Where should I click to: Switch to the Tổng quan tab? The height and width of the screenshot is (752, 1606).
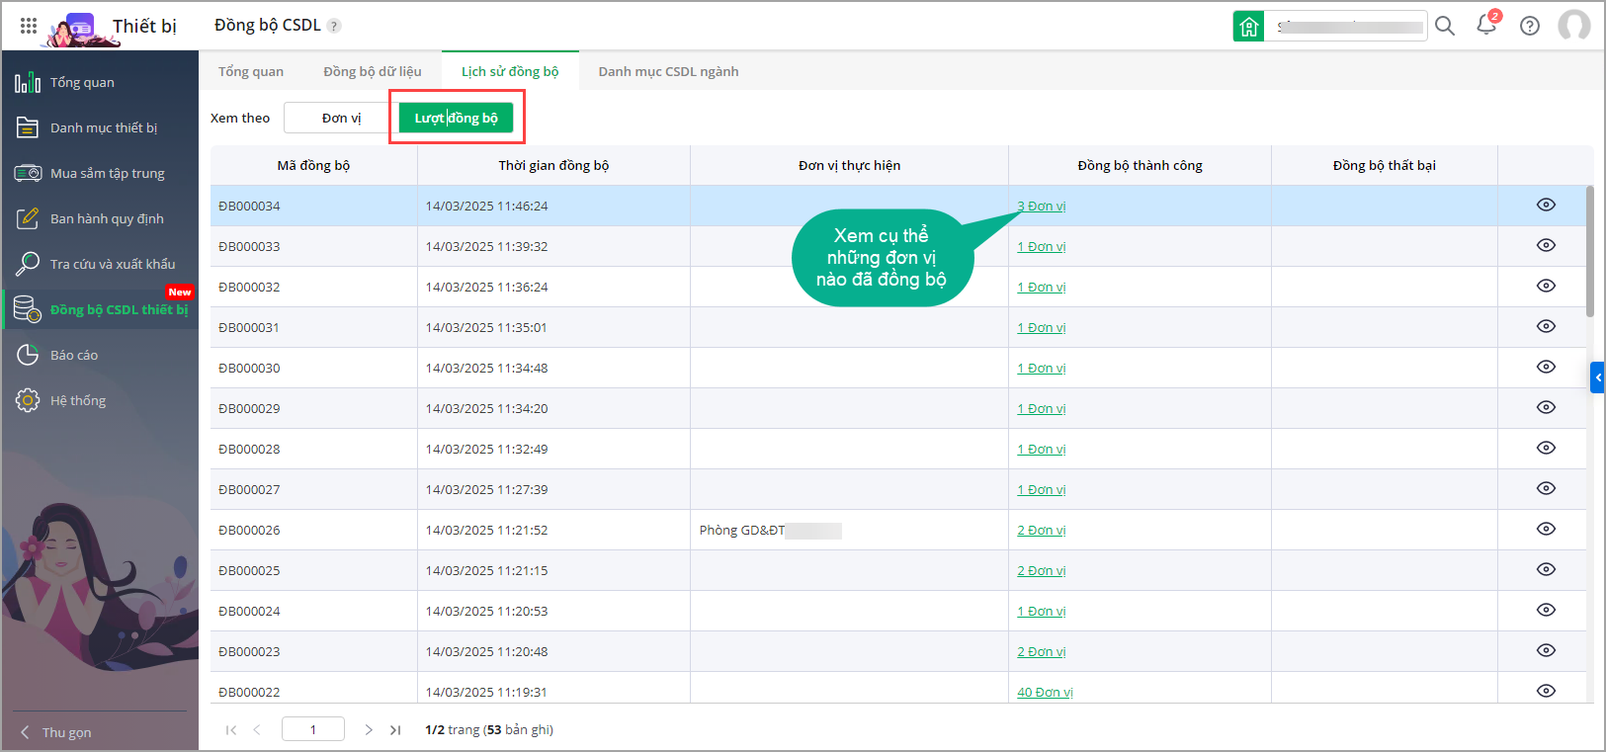click(251, 71)
